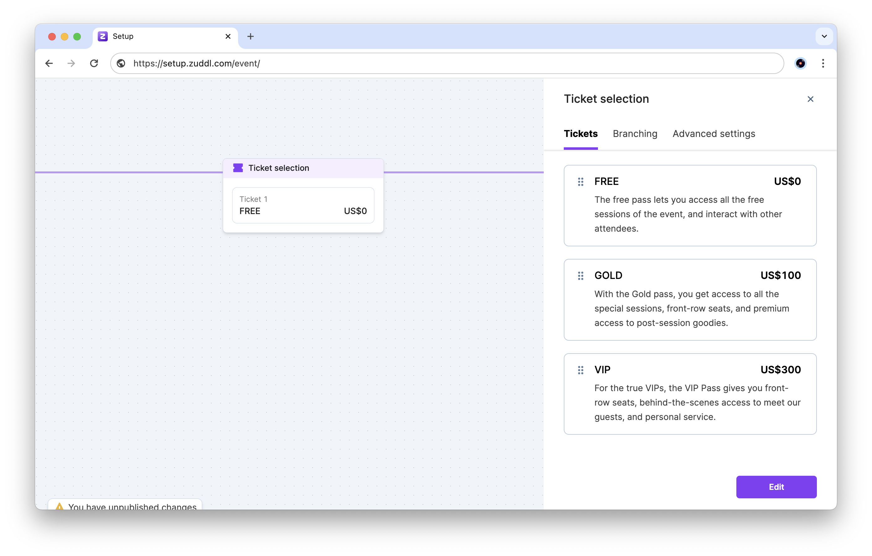Reload the current page
Viewport: 872px width, 556px height.
click(94, 63)
